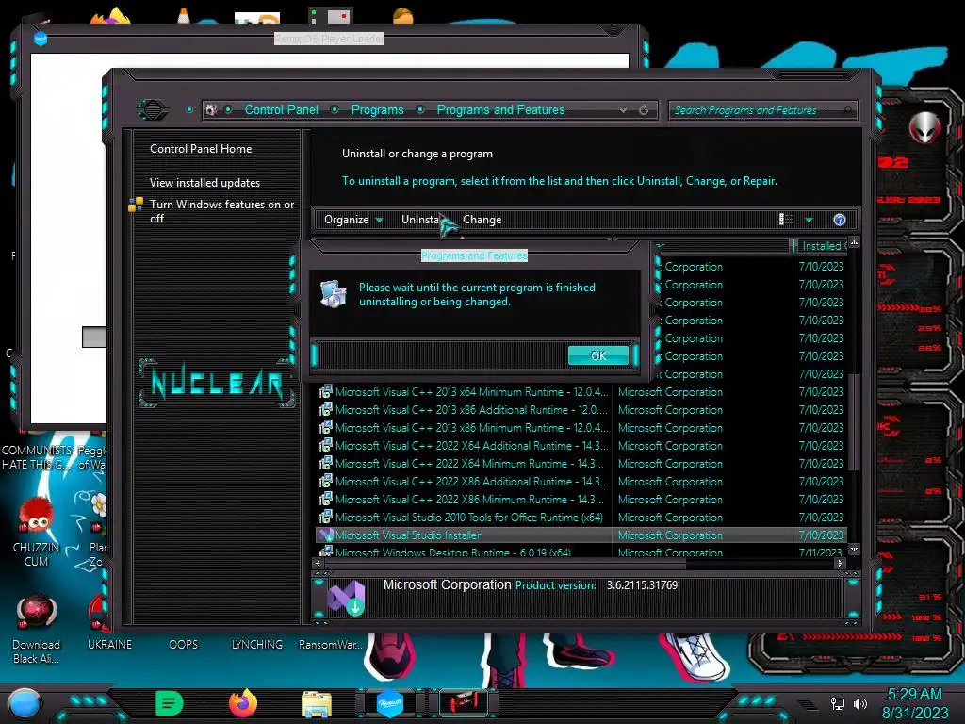Viewport: 965px width, 724px height.
Task: Go to Programs in the address breadcrumb
Action: pyautogui.click(x=377, y=109)
